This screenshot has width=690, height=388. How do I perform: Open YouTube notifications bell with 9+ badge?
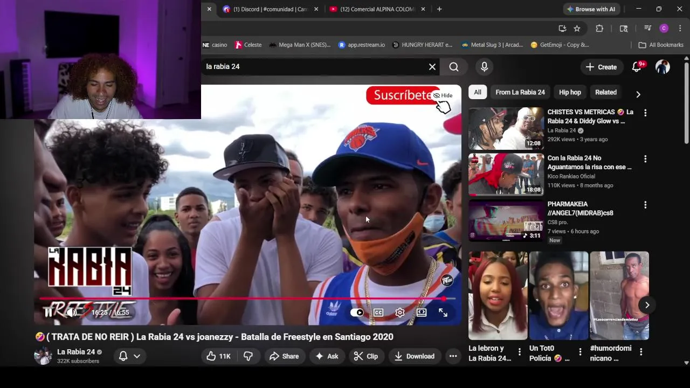click(x=637, y=67)
